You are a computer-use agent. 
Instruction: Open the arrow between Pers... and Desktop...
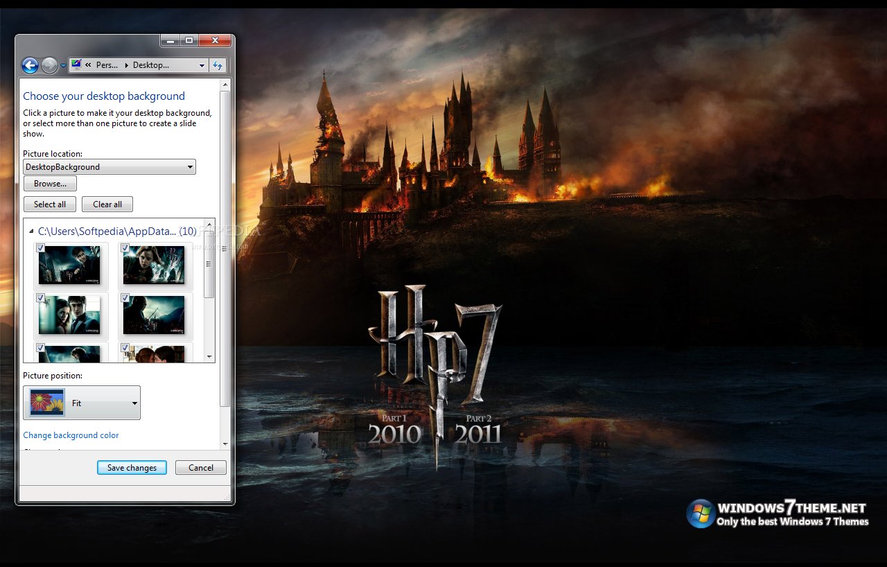click(x=127, y=65)
